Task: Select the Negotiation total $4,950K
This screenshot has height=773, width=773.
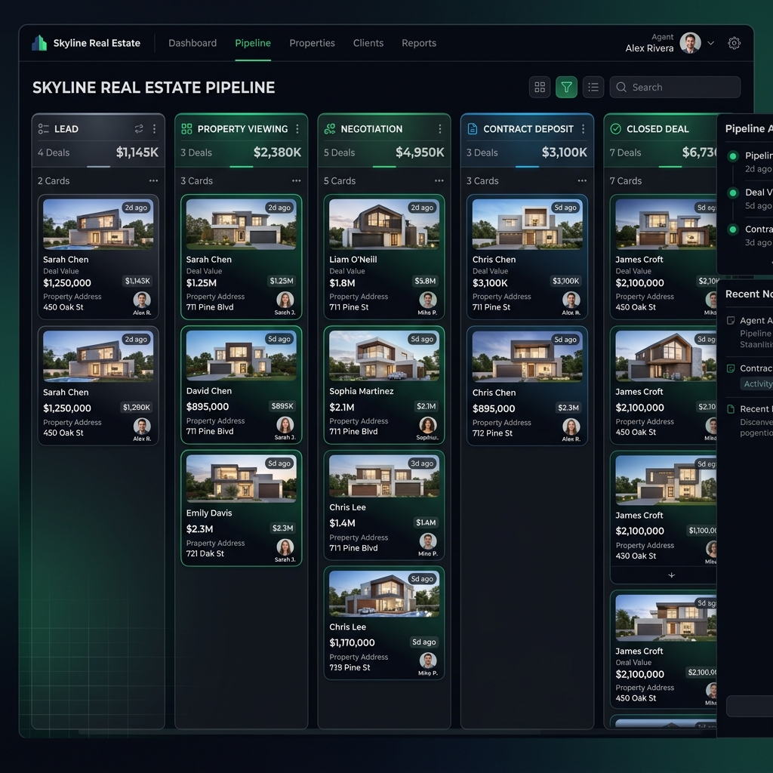Action: point(420,152)
